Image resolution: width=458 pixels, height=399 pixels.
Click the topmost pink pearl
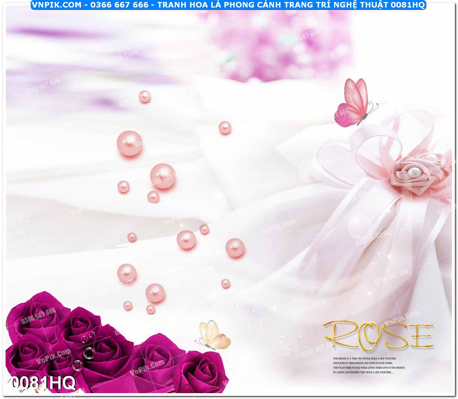[x=145, y=97]
